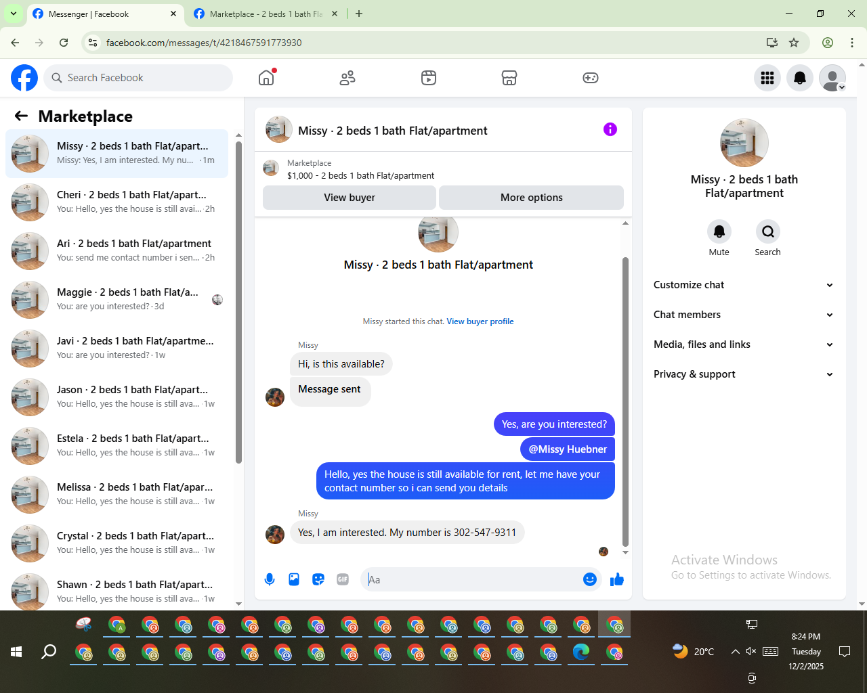Viewport: 867px width, 693px height.
Task: Click the listing thumbnail in right panel
Action: pyautogui.click(x=744, y=143)
